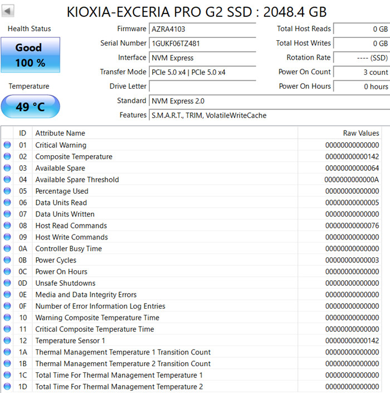Click the ID column header
Viewport: 390px width, 393px height.
(x=22, y=133)
